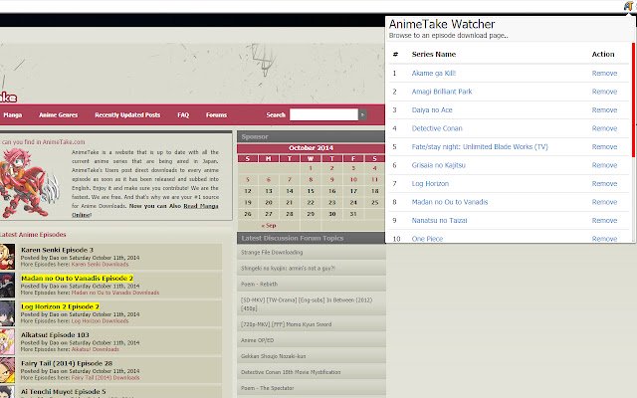Image resolution: width=637 pixels, height=398 pixels.
Task: Open Aikatsu! Downloads link
Action: [x=96, y=349]
